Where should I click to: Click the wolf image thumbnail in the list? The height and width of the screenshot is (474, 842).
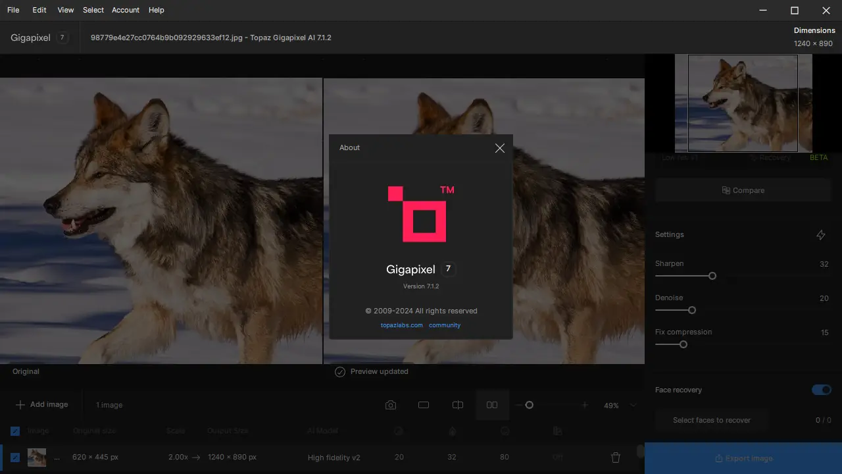pyautogui.click(x=37, y=458)
